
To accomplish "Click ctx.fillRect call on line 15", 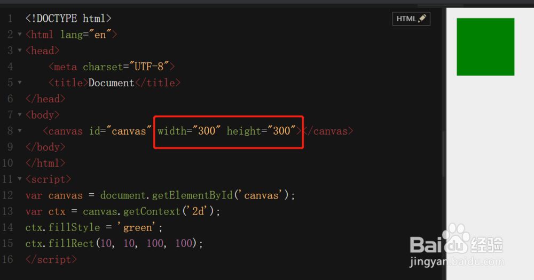I will [x=114, y=243].
